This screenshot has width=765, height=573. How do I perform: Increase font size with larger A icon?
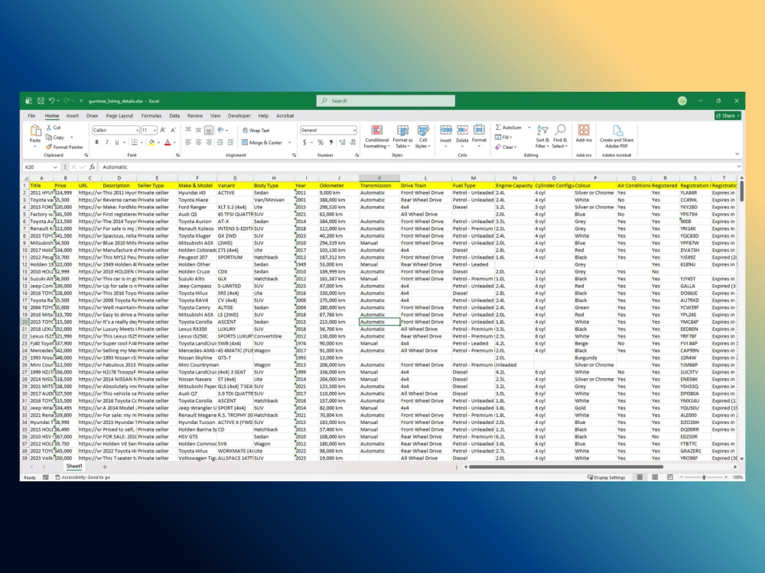[164, 130]
